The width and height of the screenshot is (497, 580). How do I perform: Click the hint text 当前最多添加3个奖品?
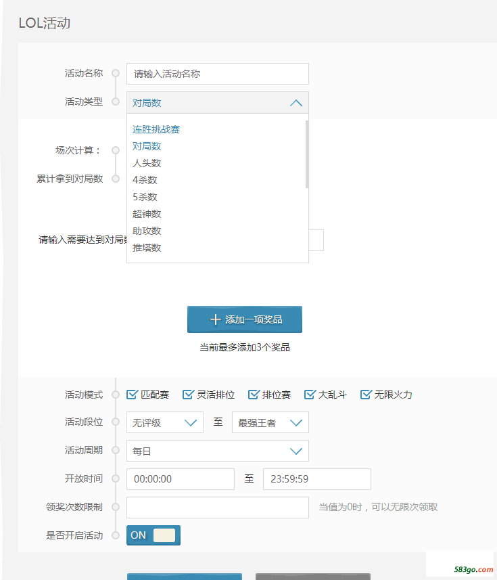click(245, 347)
